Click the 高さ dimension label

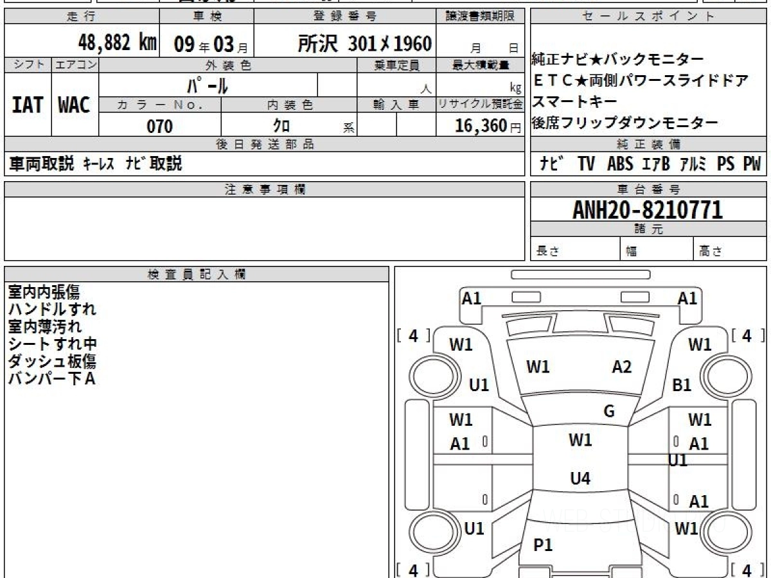tap(711, 252)
